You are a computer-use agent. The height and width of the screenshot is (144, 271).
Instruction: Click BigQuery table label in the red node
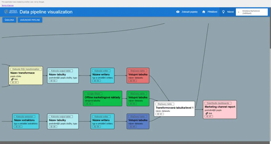click(x=138, y=71)
